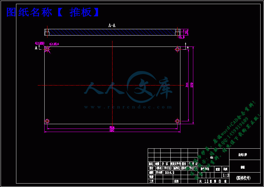Click the 4×Ø20 hole callout
264x187 pixels.
click(40, 43)
